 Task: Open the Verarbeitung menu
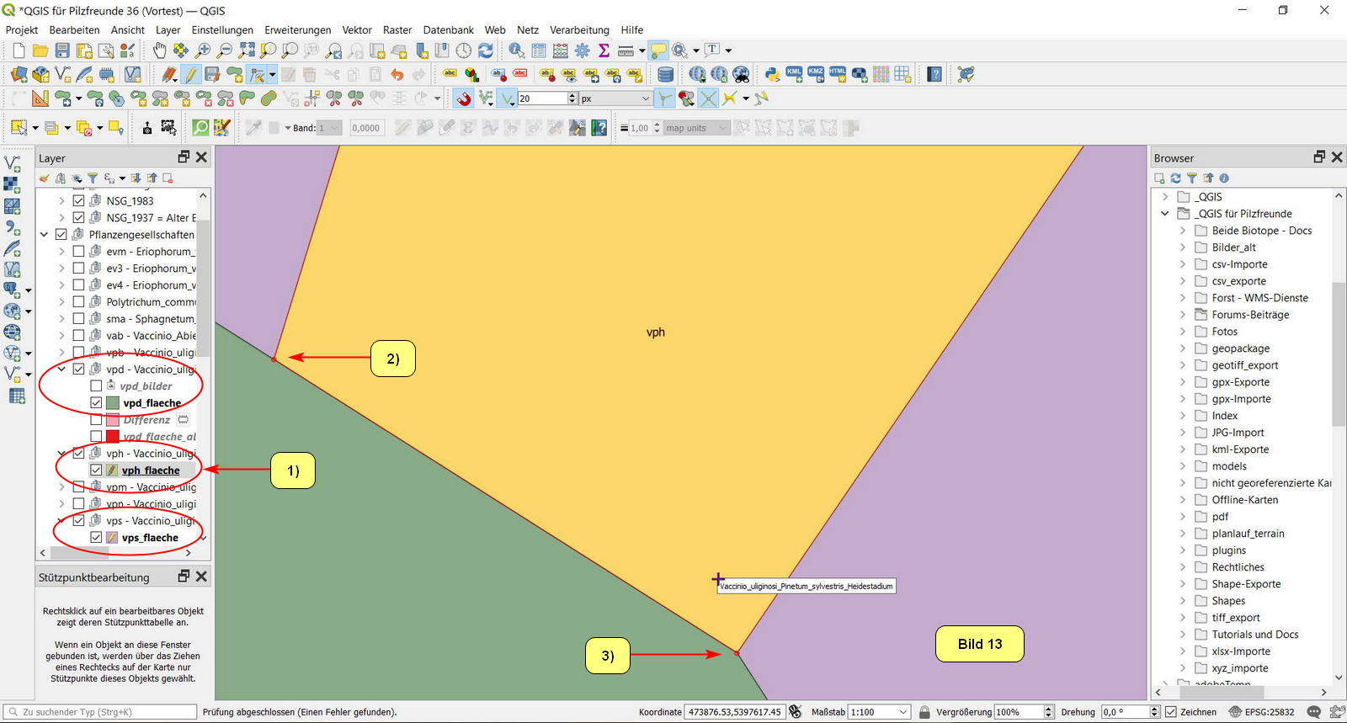tap(579, 30)
